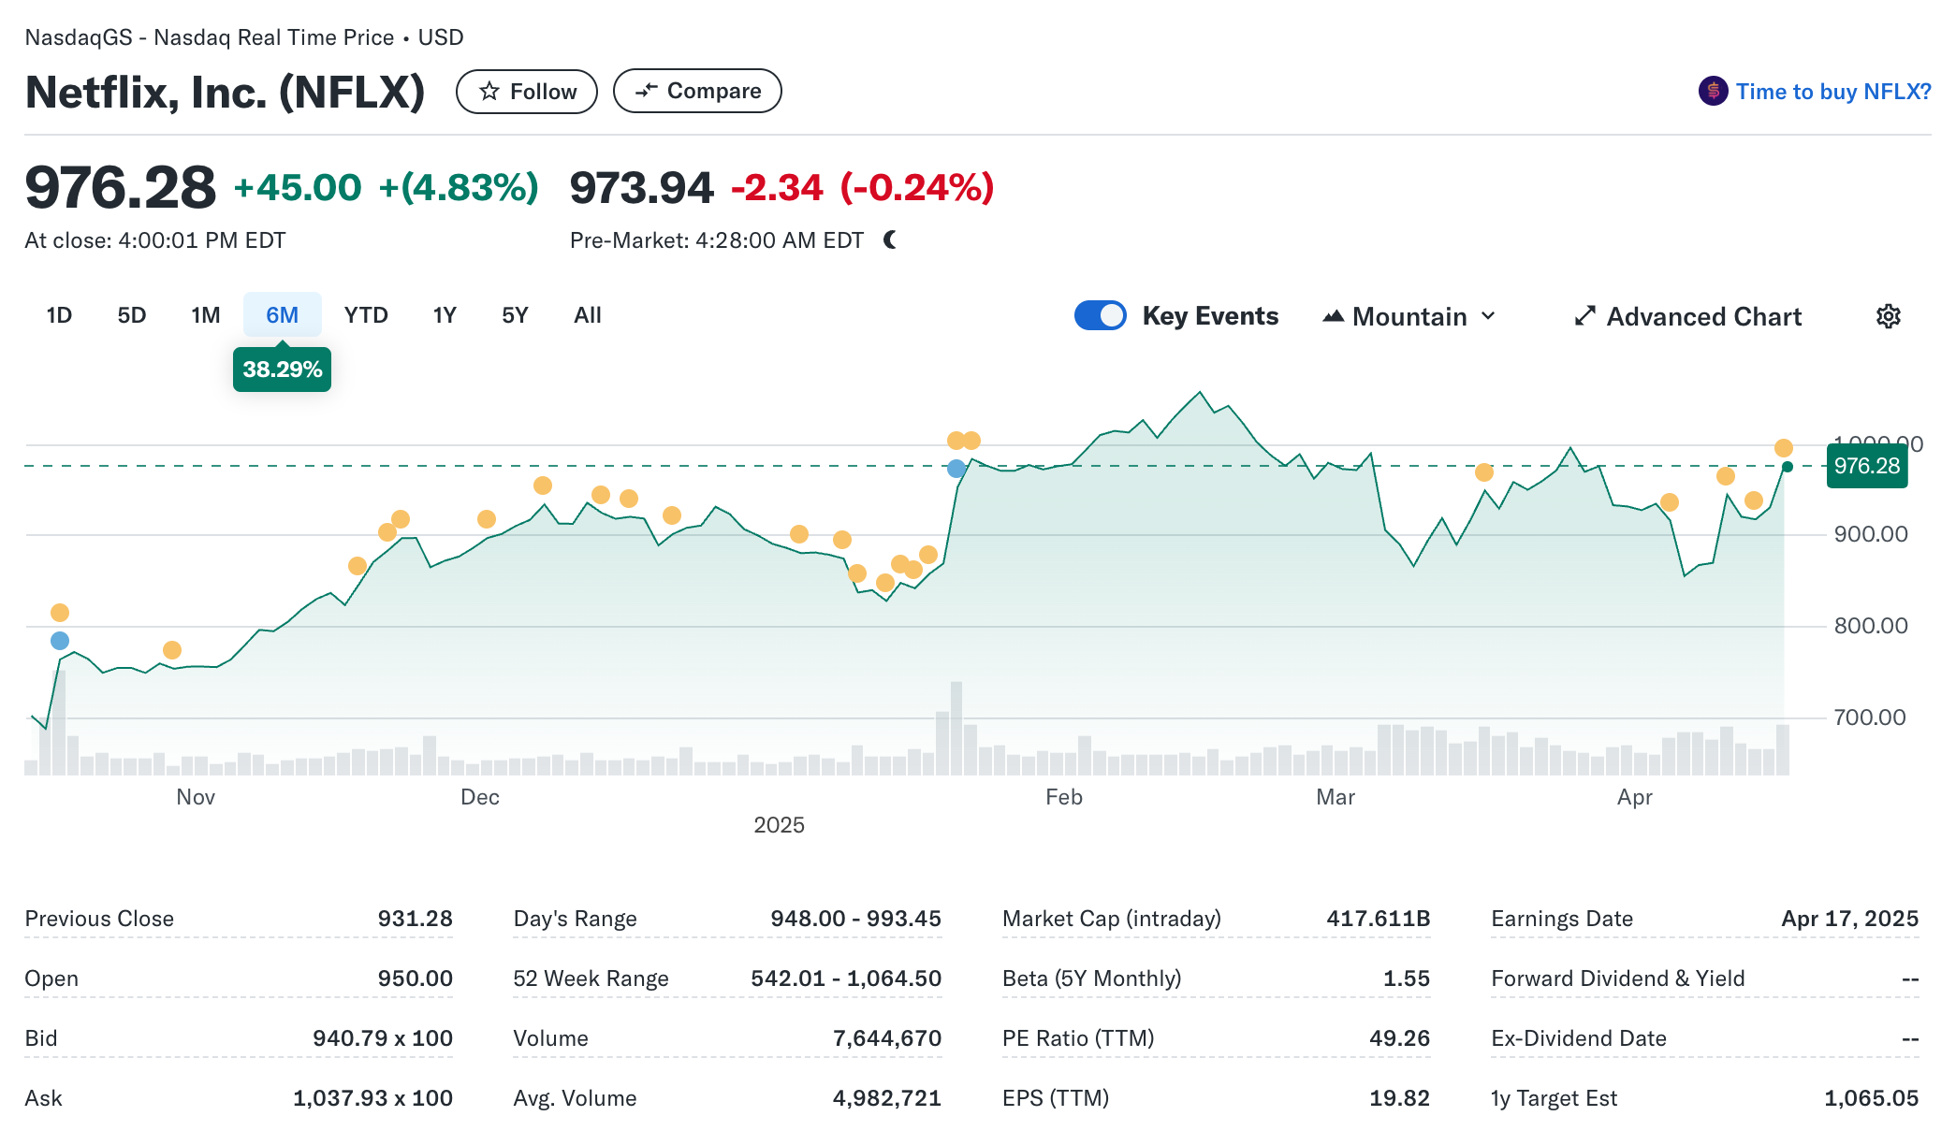Click the Compare arrows button
The width and height of the screenshot is (1956, 1145).
point(697,92)
